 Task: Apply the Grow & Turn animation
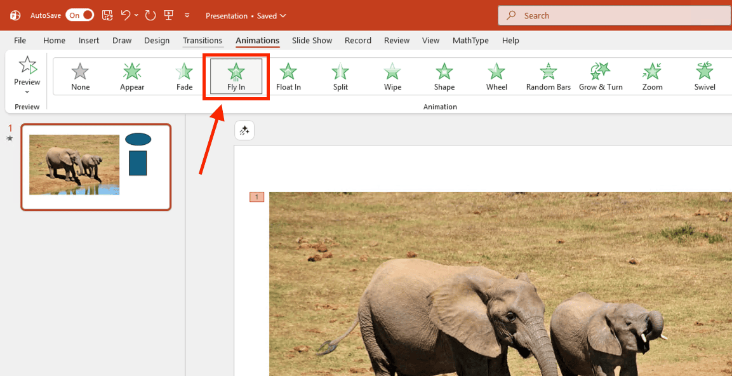(x=600, y=75)
